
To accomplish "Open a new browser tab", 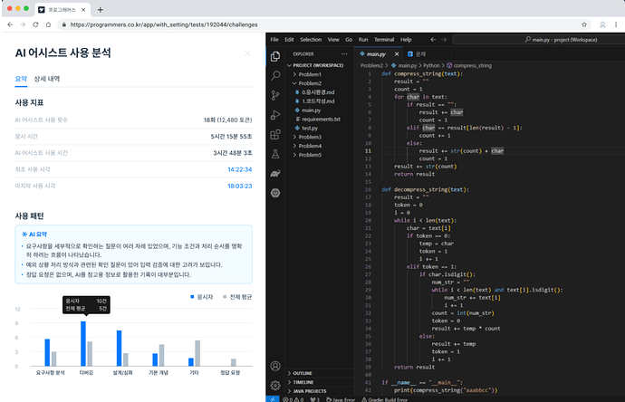I will coord(100,8).
